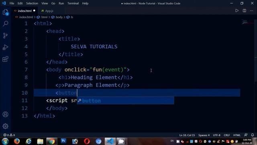This screenshot has width=257, height=145.
Task: Open the notifications bell in the status bar
Action: (x=253, y=135)
